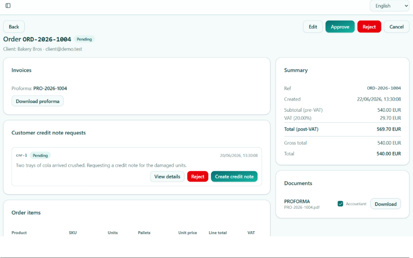Reject the cnr-1 credit note request
This screenshot has width=413, height=258.
point(198,177)
